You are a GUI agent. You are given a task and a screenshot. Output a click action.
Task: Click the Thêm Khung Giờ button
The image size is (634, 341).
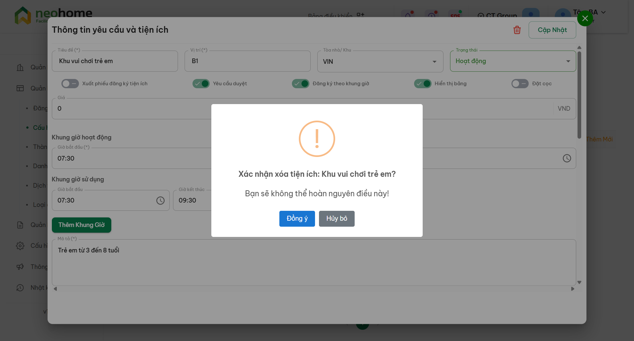point(82,225)
